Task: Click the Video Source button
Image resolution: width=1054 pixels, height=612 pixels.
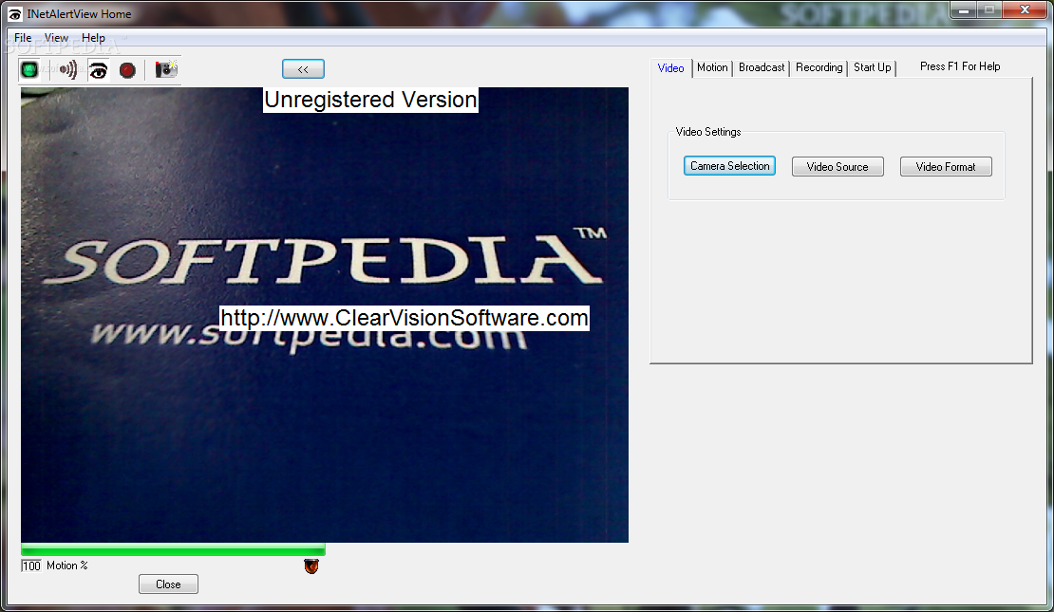Action: [x=838, y=167]
